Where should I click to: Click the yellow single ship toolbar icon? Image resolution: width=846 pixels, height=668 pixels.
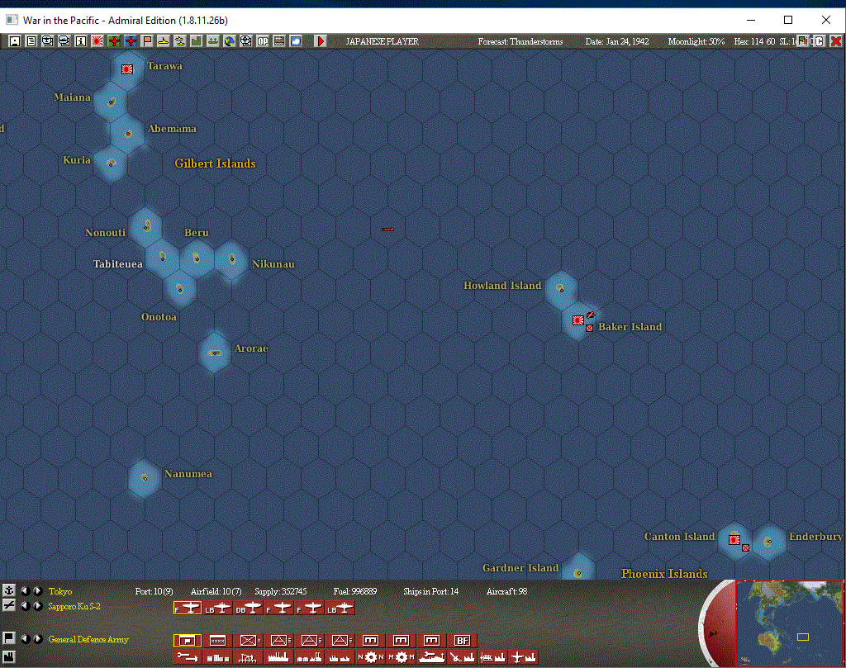tap(164, 41)
